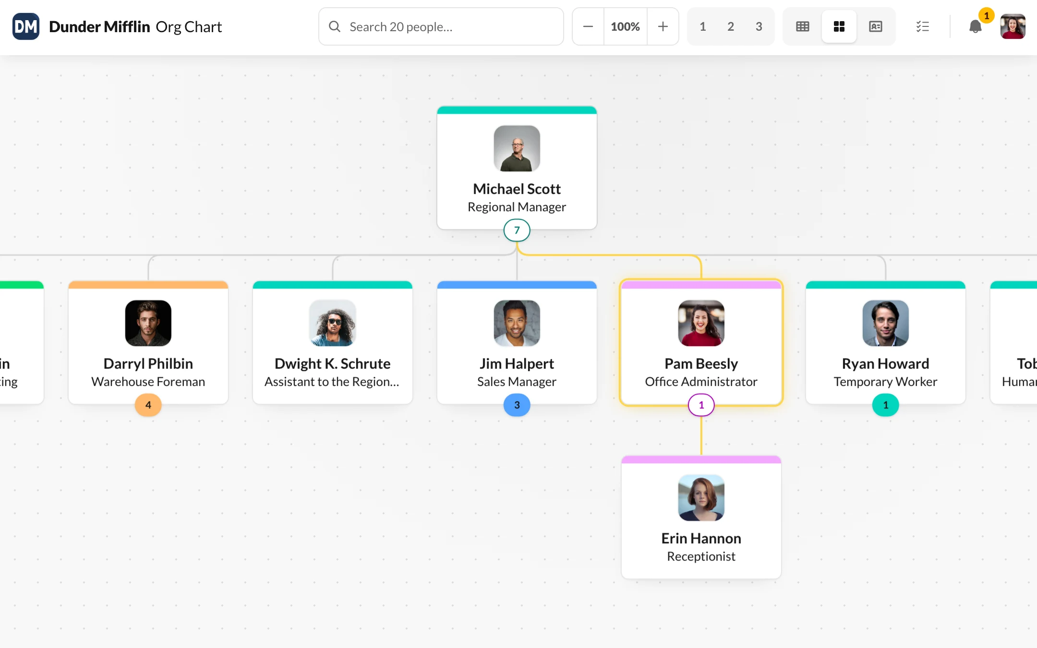The height and width of the screenshot is (648, 1037).
Task: Collapse Pam Beesly's 1 report
Action: [701, 405]
